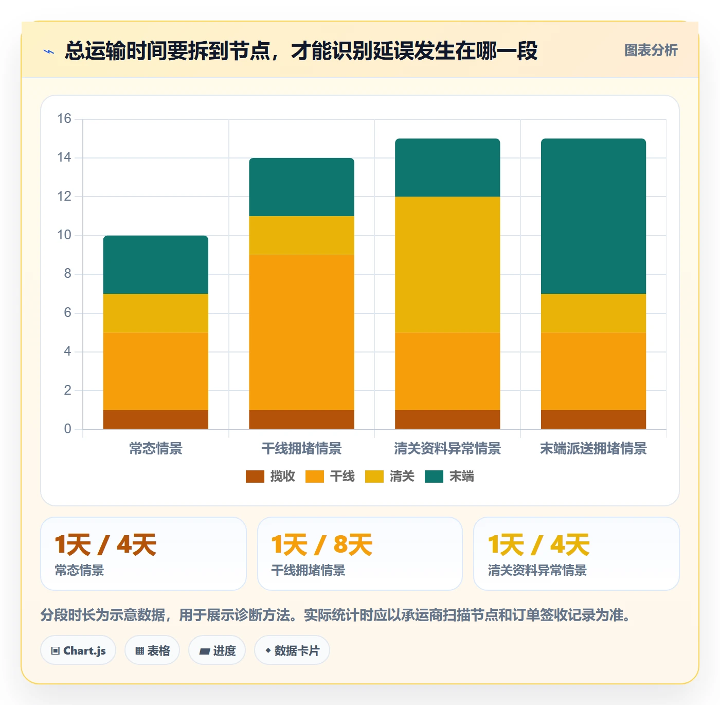Click the 末端派送拥堵情景 x-axis label
Viewport: 720px width, 705px height.
point(593,449)
